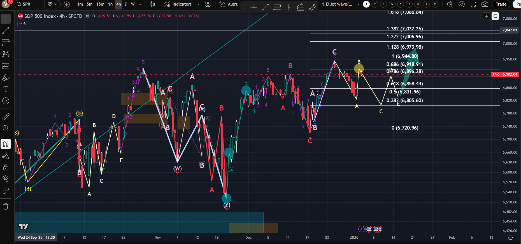Select the Text tool in left toolbar
Image resolution: width=521 pixels, height=244 pixels.
click(x=6, y=89)
